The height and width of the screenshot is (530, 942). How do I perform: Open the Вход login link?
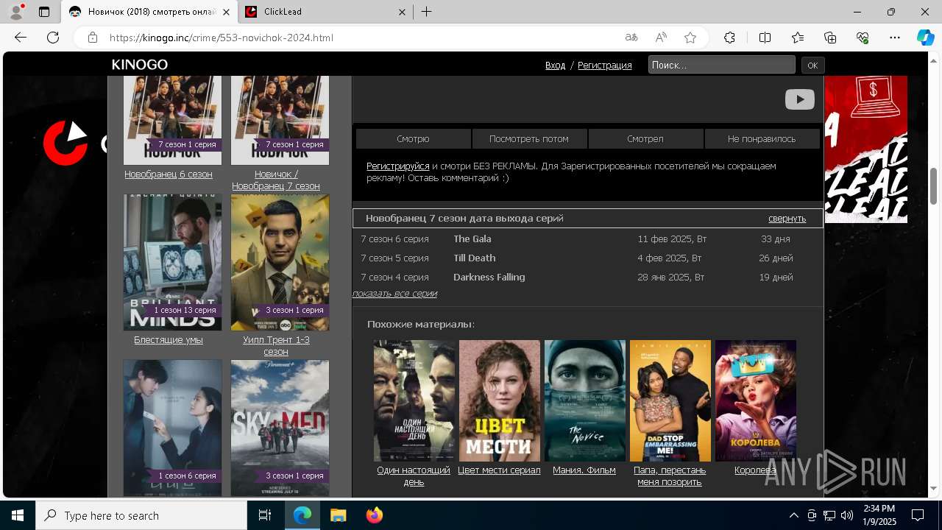[555, 65]
